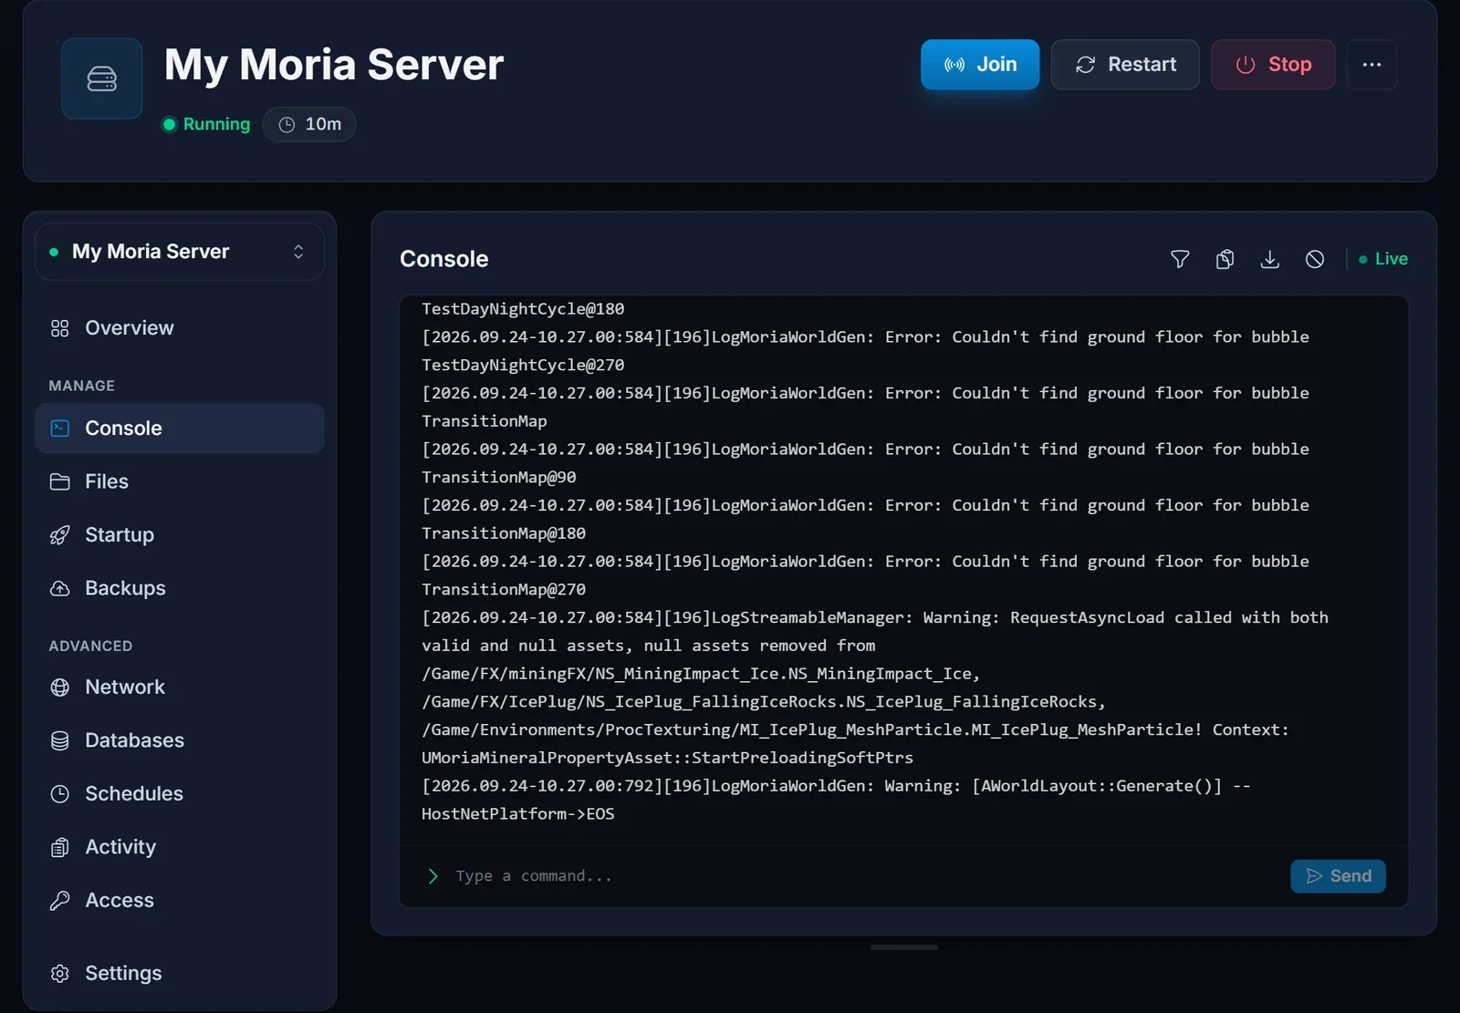This screenshot has height=1013, width=1460.
Task: Click the Network globe icon
Action: 60,687
